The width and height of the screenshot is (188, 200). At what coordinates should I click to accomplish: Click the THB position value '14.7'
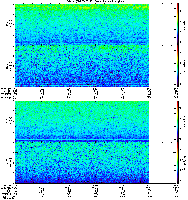tap(68, 89)
